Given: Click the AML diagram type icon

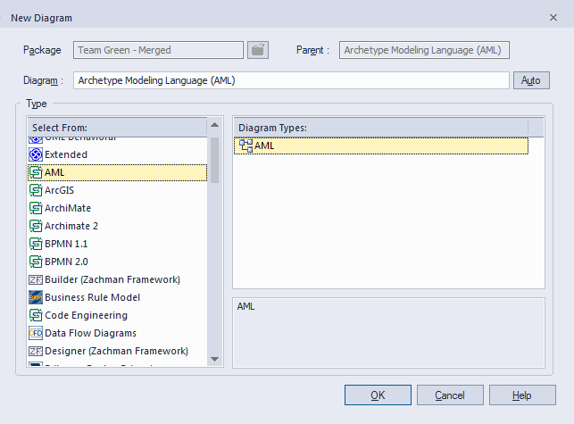Looking at the screenshot, I should (x=246, y=145).
